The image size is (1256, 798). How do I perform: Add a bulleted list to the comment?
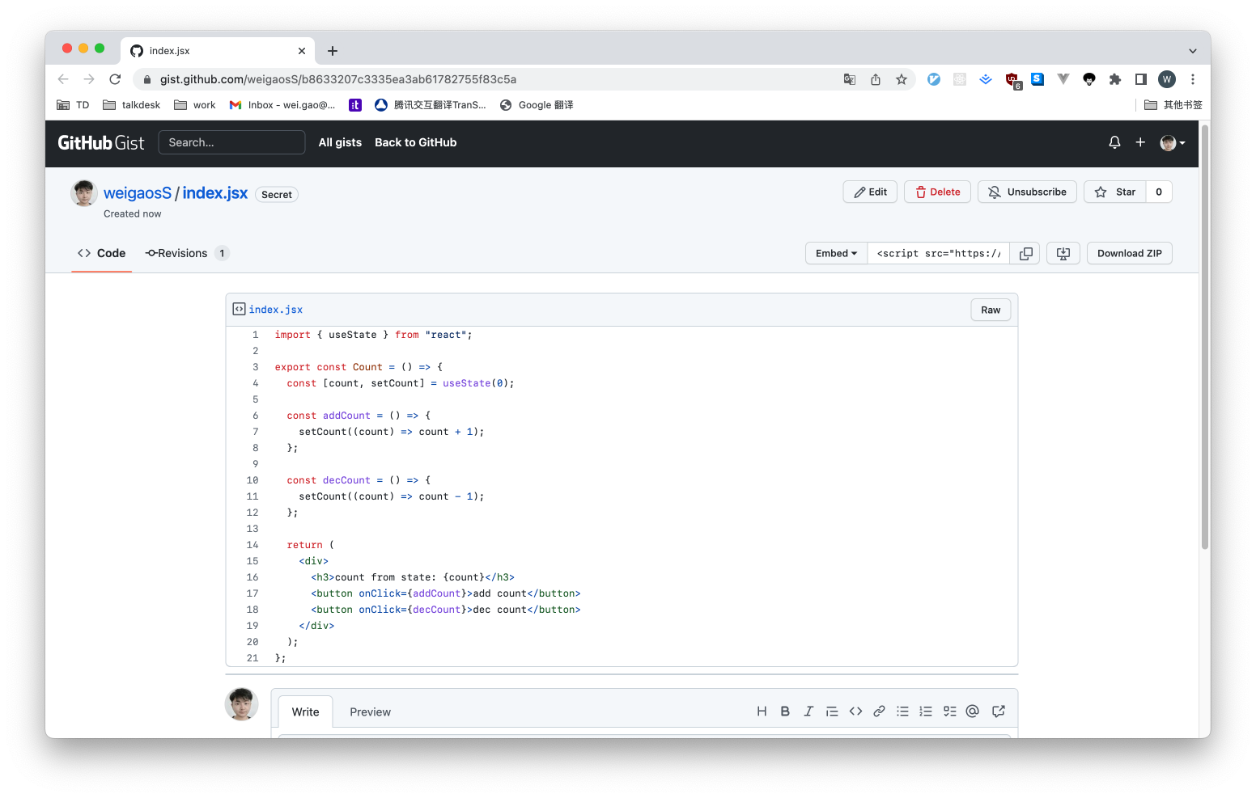tap(902, 711)
